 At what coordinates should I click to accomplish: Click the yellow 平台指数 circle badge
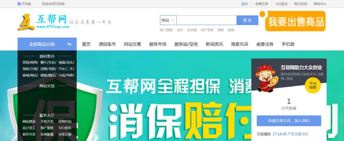313,85
